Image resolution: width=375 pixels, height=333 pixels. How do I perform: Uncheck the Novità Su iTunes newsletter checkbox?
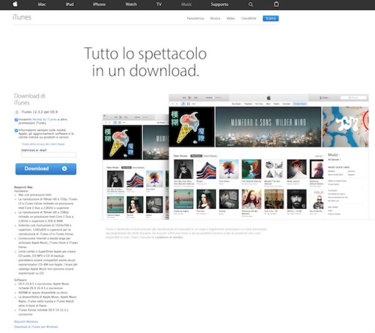[x=16, y=118]
